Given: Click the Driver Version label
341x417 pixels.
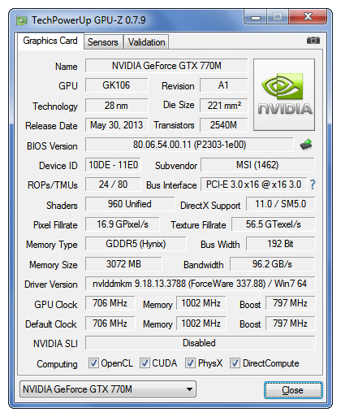Looking at the screenshot, I should pyautogui.click(x=51, y=285).
